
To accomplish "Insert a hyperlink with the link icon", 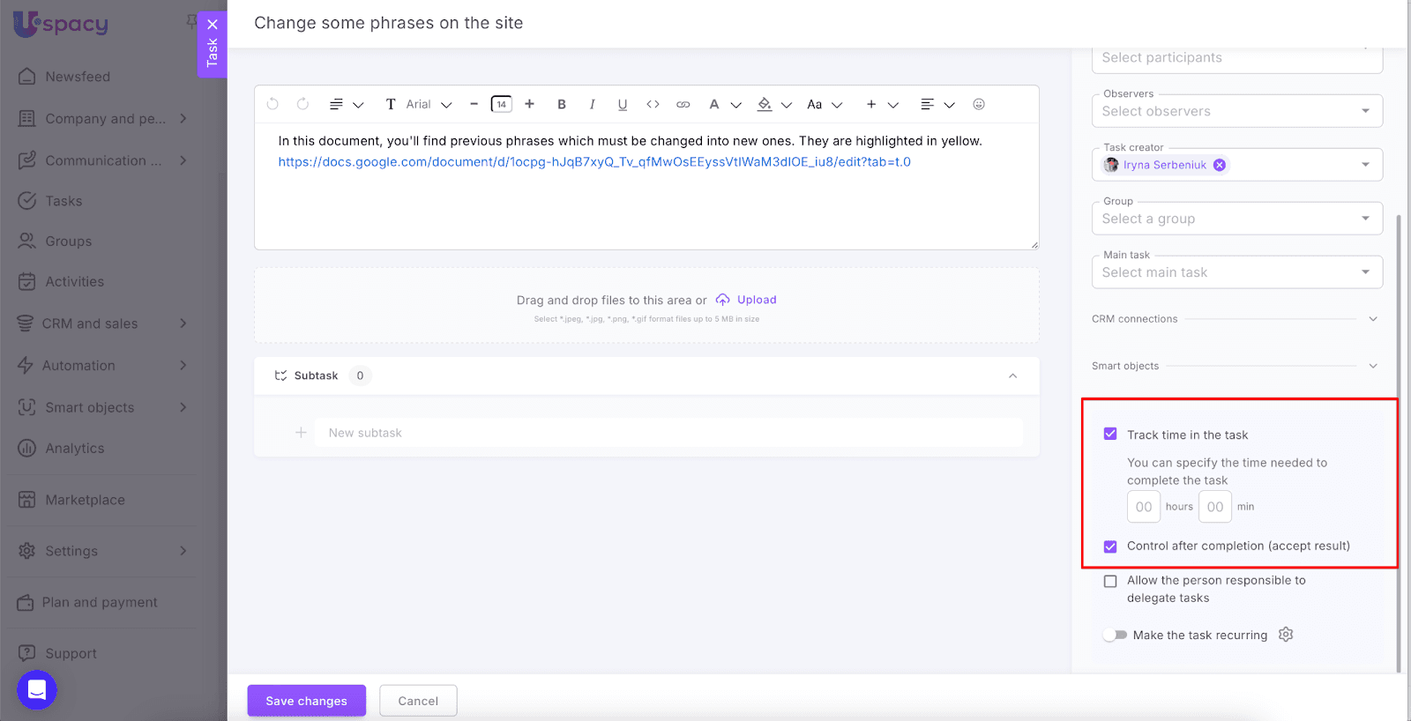I will [x=683, y=104].
